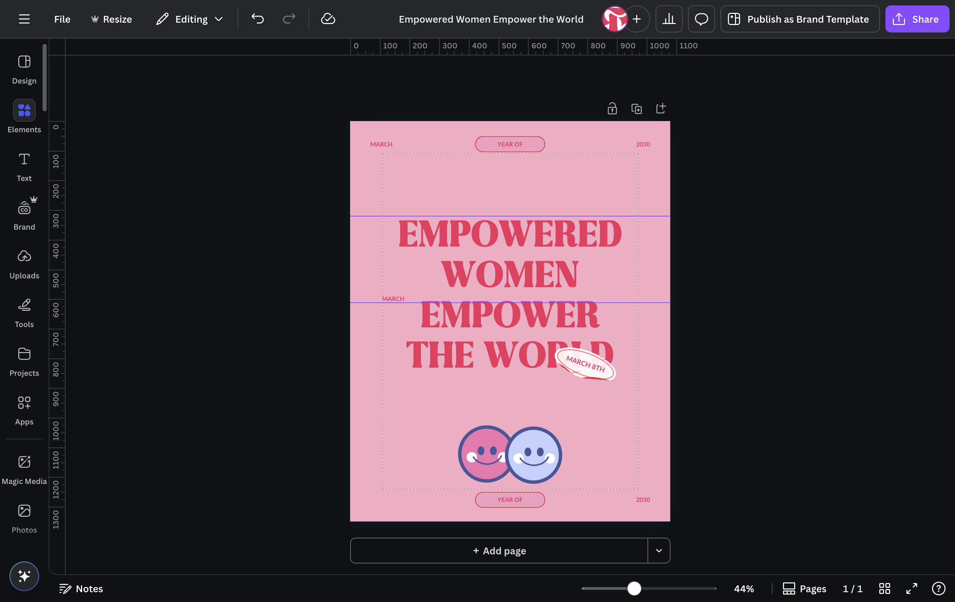955x602 pixels.
Task: Open the comments speech bubble icon
Action: [701, 19]
